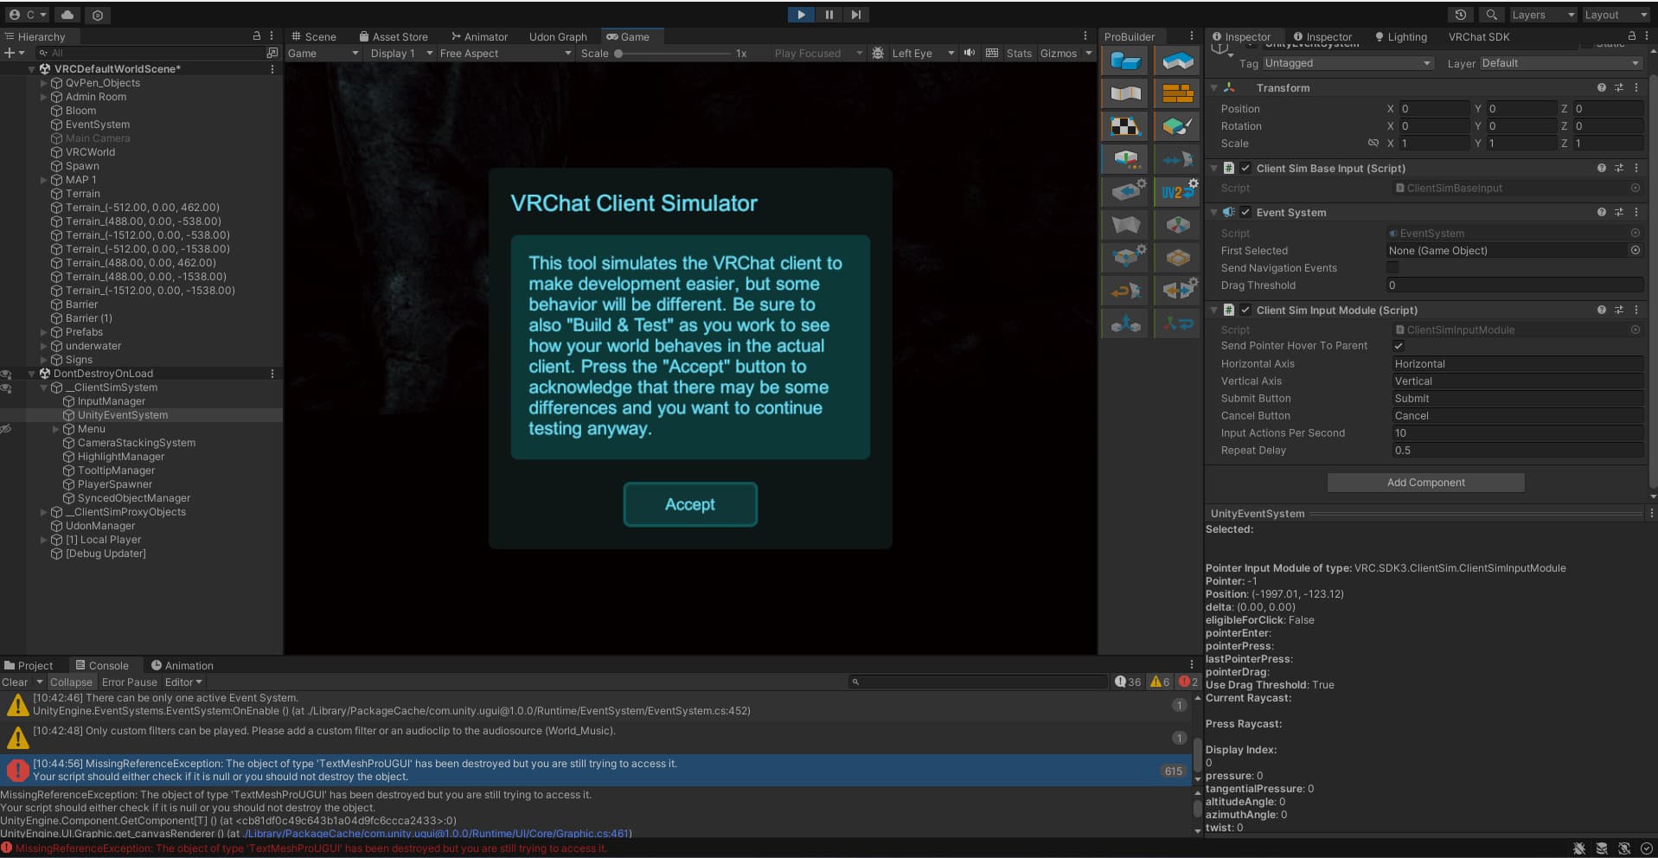Image resolution: width=1658 pixels, height=858 pixels.
Task: Toggle console warning messages filter
Action: click(1160, 682)
